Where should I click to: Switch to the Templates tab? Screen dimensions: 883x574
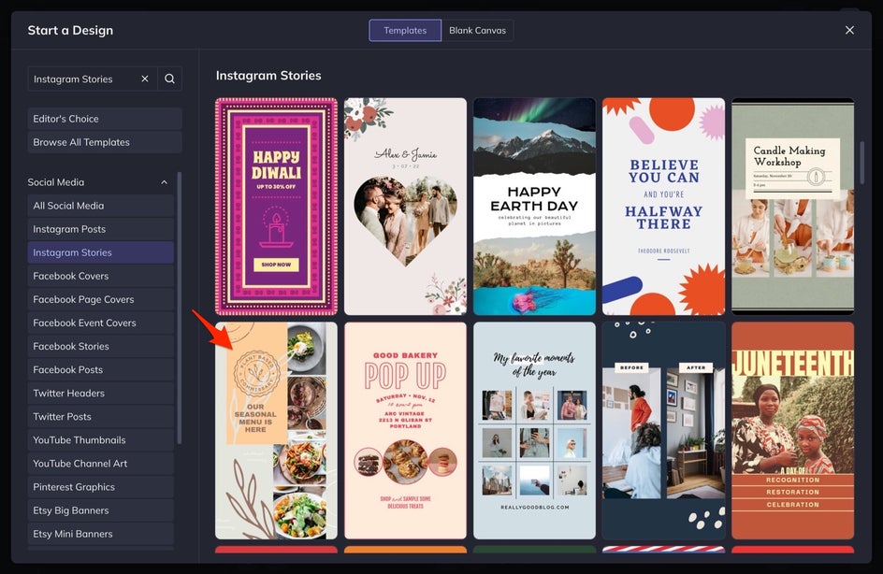405,31
